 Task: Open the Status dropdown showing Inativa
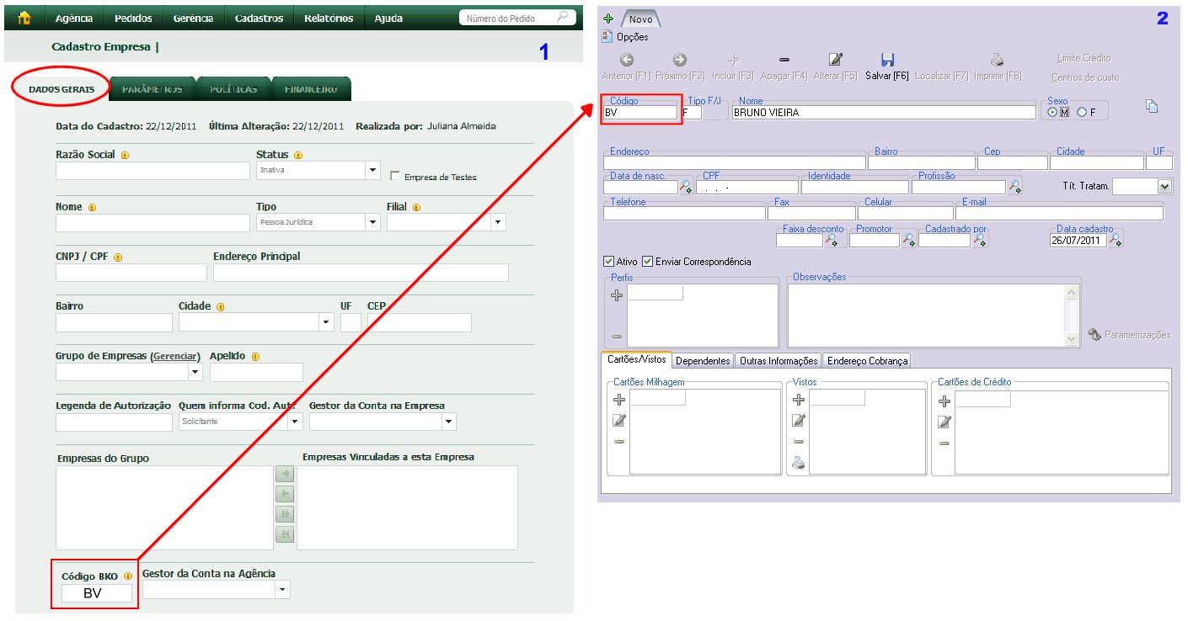coord(372,171)
